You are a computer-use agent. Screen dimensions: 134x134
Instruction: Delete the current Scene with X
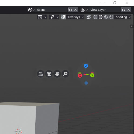tap(75, 10)
